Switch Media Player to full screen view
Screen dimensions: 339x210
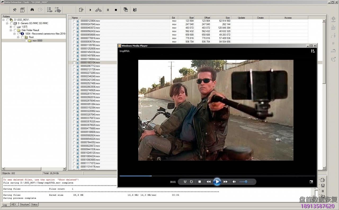[x=311, y=182]
